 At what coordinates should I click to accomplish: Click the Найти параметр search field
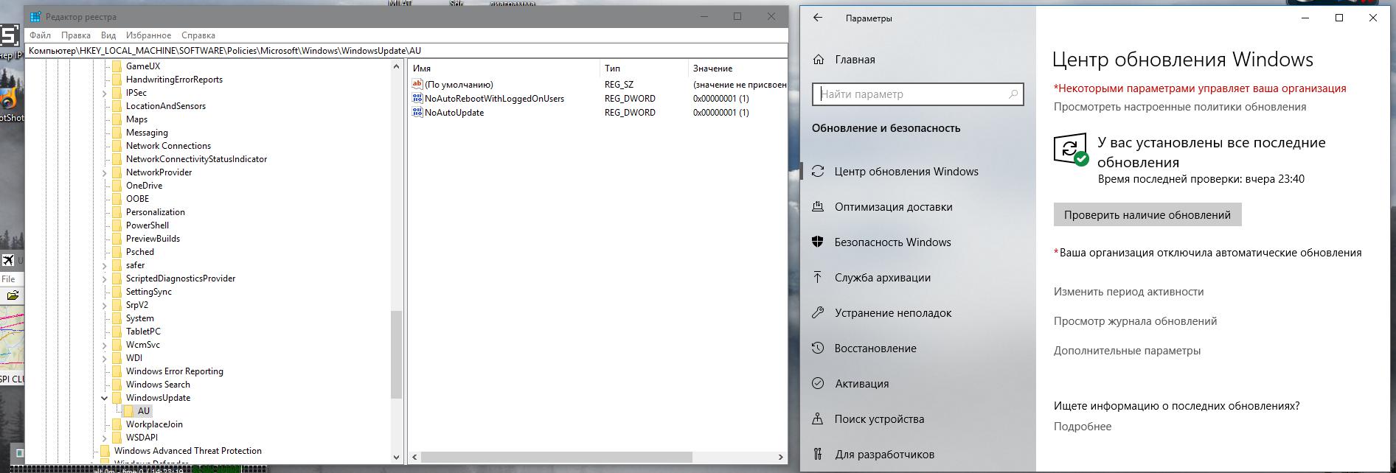[x=918, y=94]
